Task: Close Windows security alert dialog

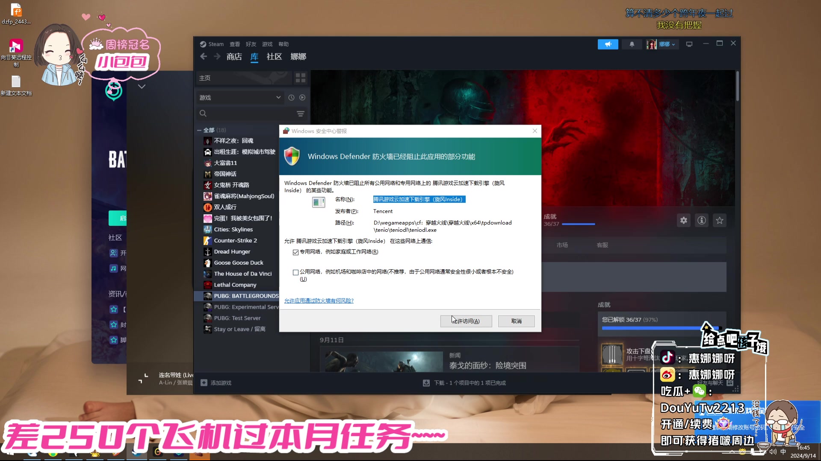Action: point(535,131)
